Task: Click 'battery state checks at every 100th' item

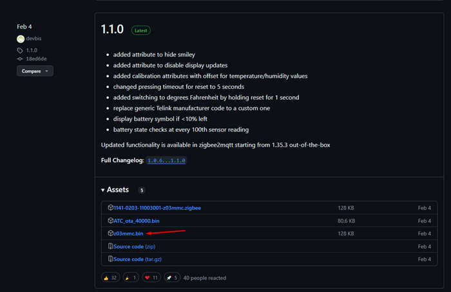Action: click(180, 130)
